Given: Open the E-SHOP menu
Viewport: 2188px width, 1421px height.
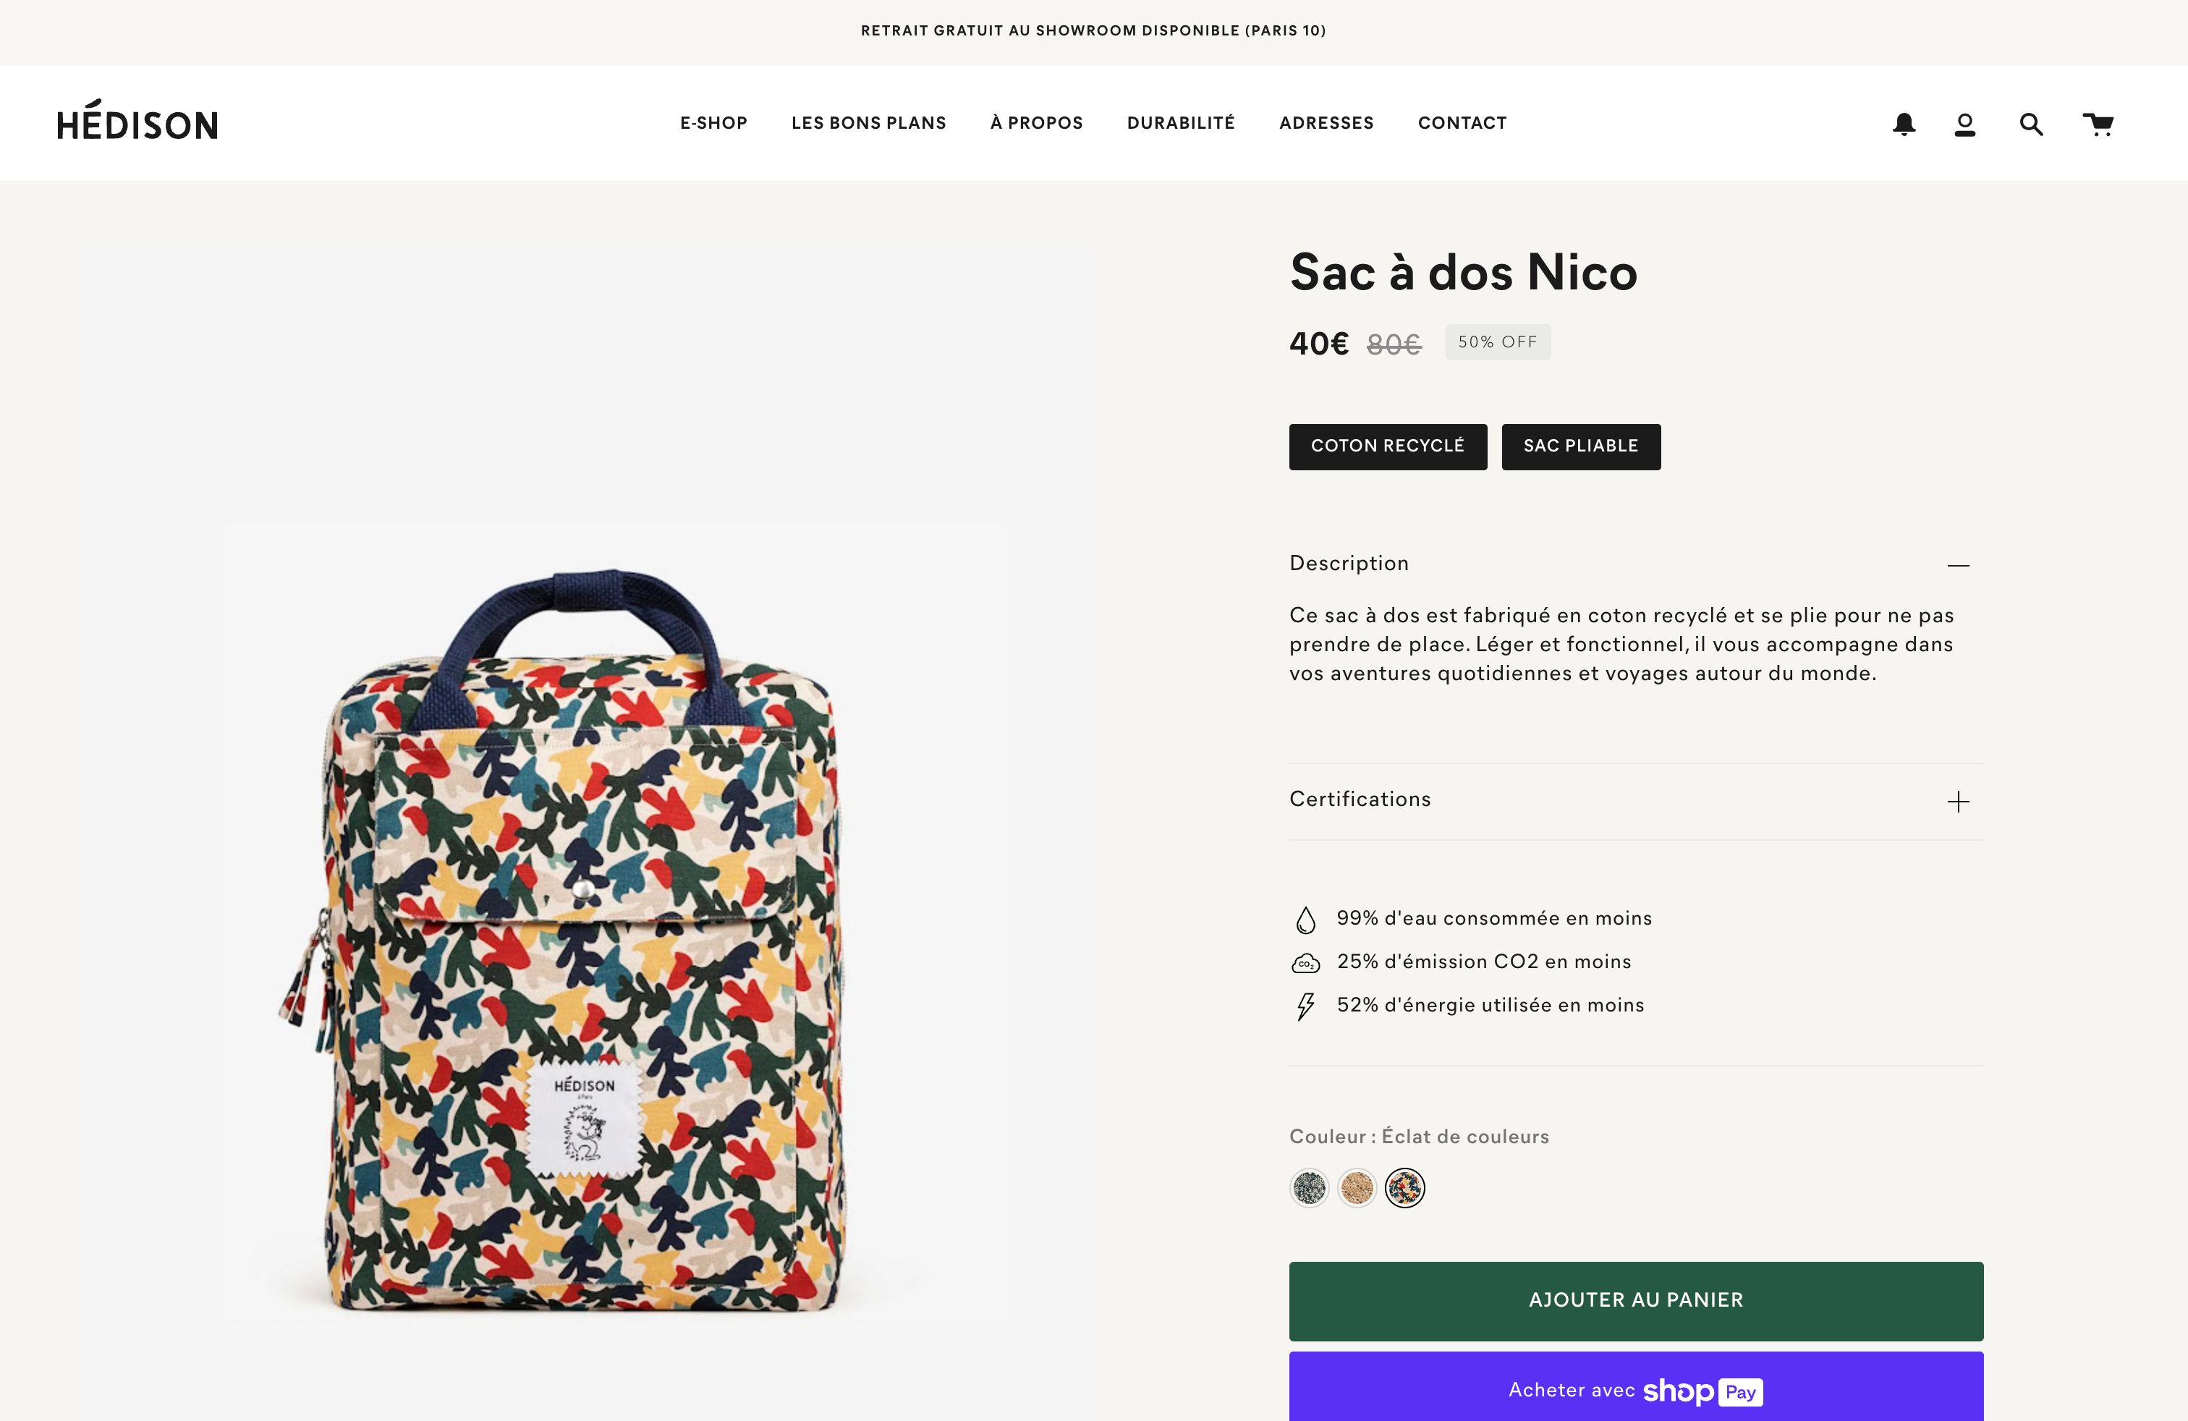Looking at the screenshot, I should (713, 123).
